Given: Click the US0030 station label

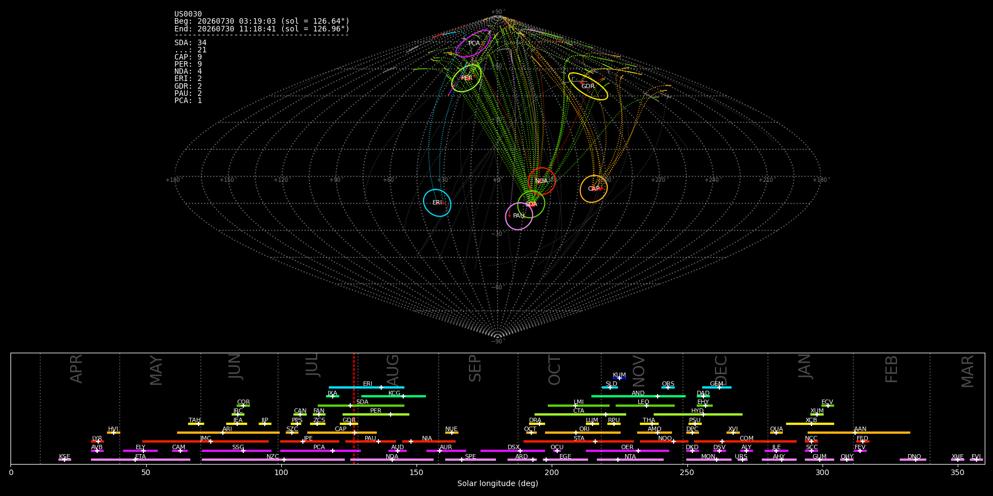Looking at the screenshot, I should pyautogui.click(x=188, y=14).
